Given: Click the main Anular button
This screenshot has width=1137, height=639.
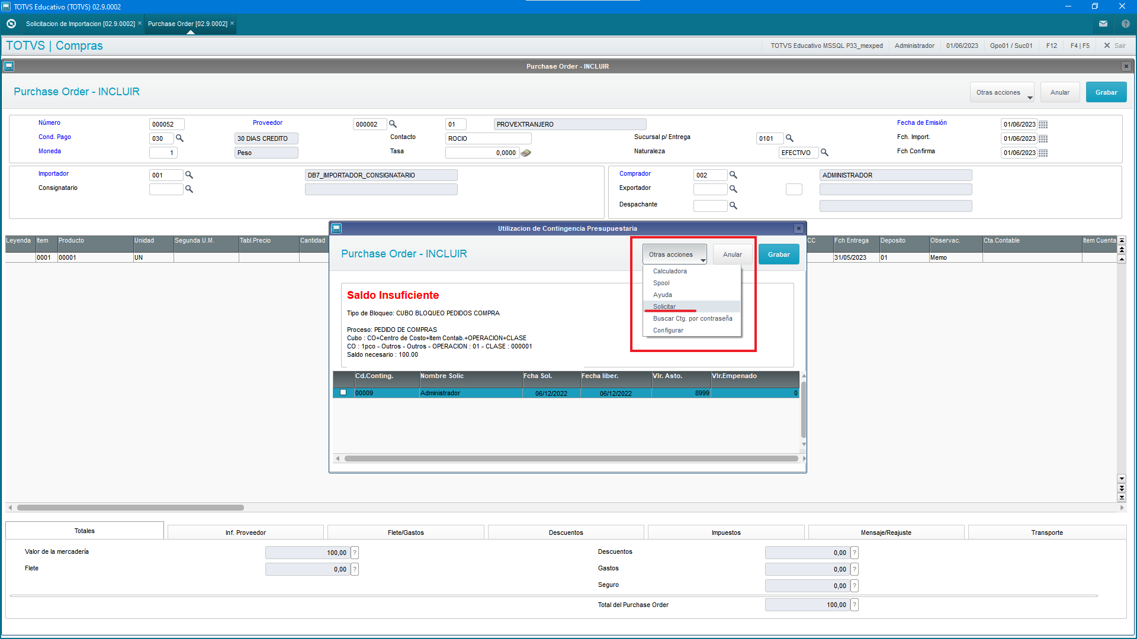Looking at the screenshot, I should (x=1060, y=92).
